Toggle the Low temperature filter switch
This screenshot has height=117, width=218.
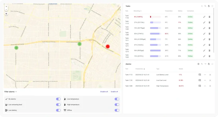click(x=117, y=99)
